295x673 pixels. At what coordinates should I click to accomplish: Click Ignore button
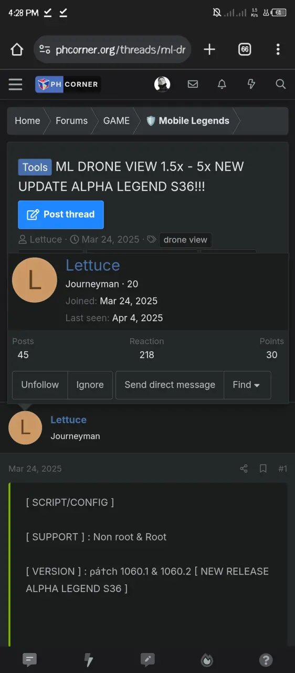(90, 385)
